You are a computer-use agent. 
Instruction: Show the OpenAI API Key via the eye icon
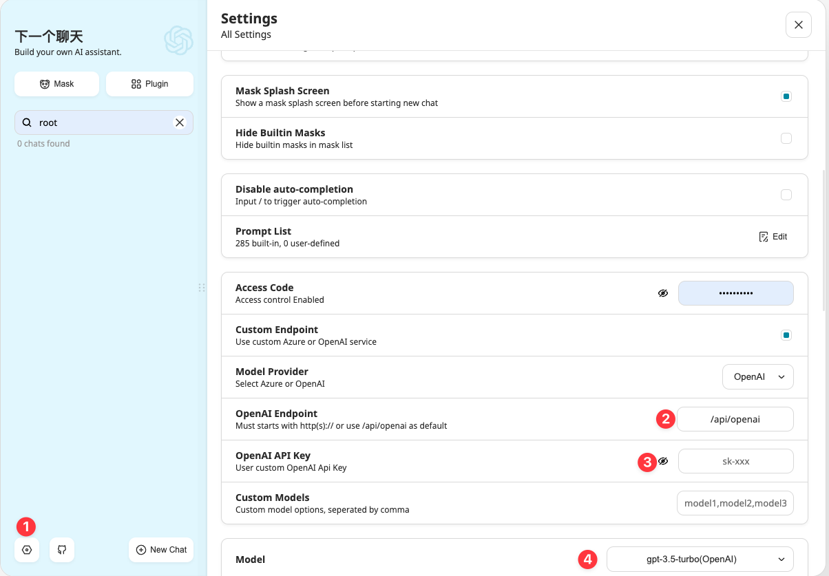coord(663,461)
